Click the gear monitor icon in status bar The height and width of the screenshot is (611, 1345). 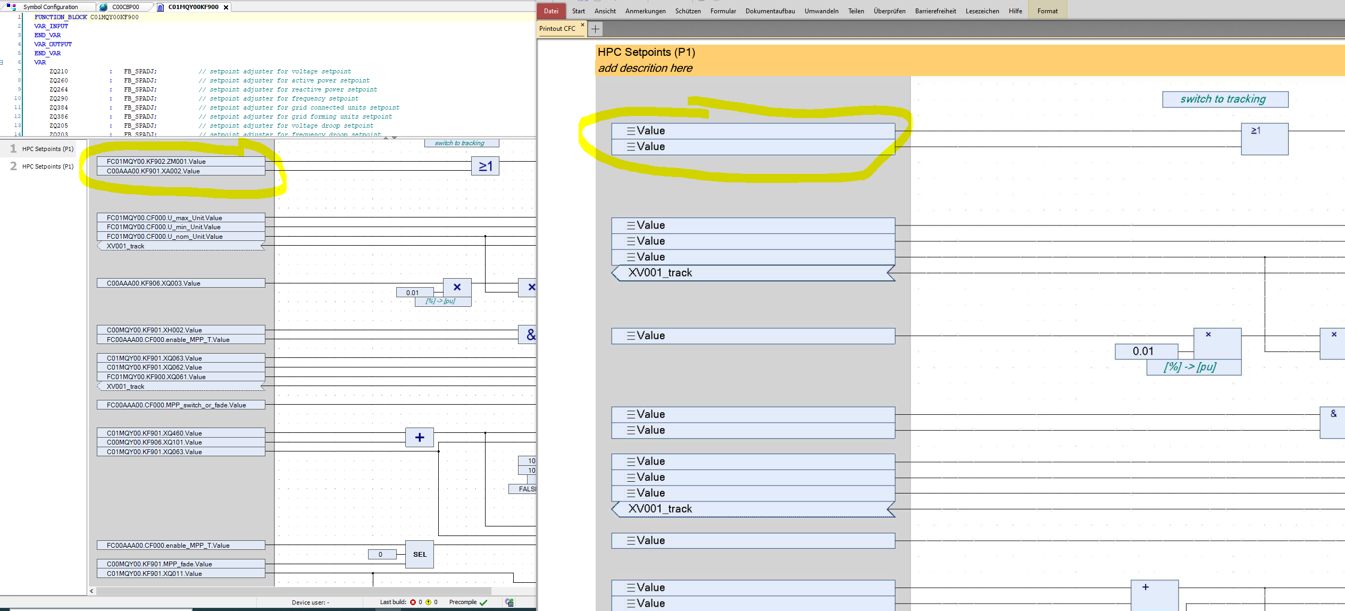(509, 602)
